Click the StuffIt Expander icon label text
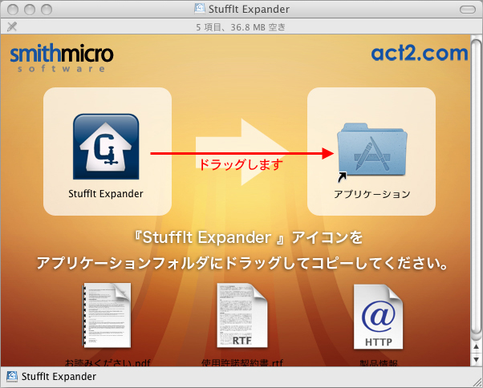The height and width of the screenshot is (388, 483). (106, 194)
